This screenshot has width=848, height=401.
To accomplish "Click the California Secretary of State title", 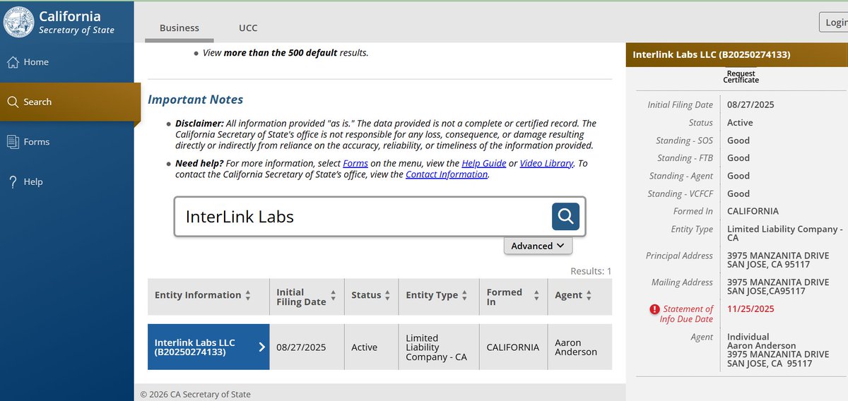I will [76, 23].
